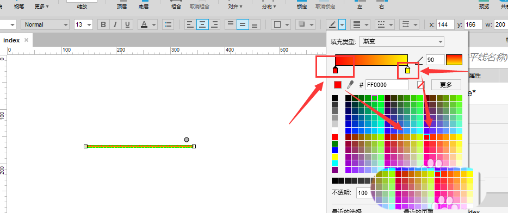Viewport: 508px width, 213px height.
Task: Click the x position field 144
Action: point(445,24)
